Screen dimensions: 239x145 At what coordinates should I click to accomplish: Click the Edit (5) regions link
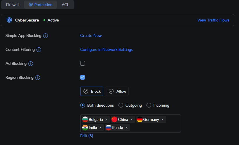point(86,136)
